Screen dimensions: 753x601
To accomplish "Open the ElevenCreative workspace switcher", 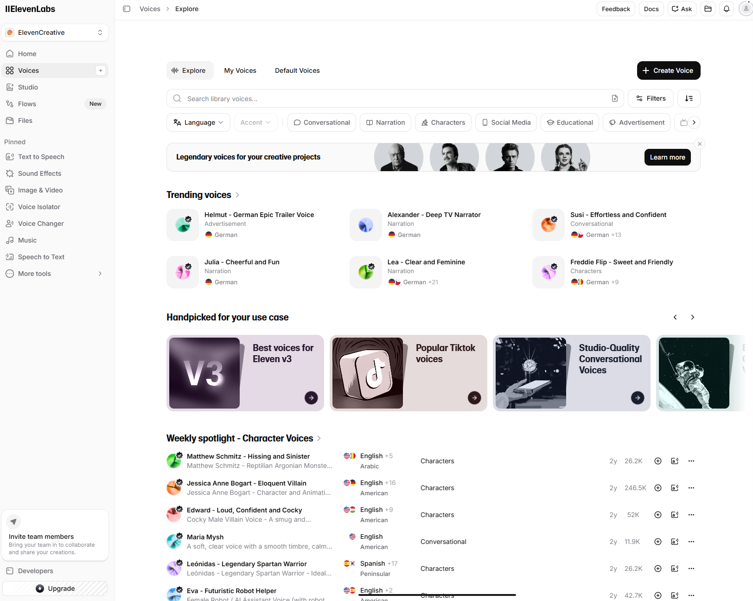I will click(55, 32).
